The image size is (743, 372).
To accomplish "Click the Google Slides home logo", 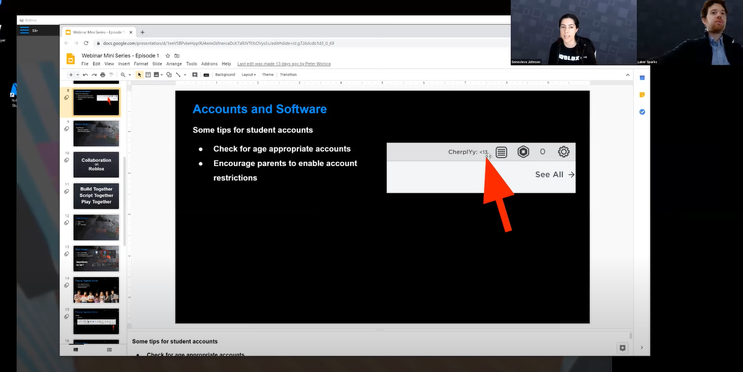I will pos(70,59).
